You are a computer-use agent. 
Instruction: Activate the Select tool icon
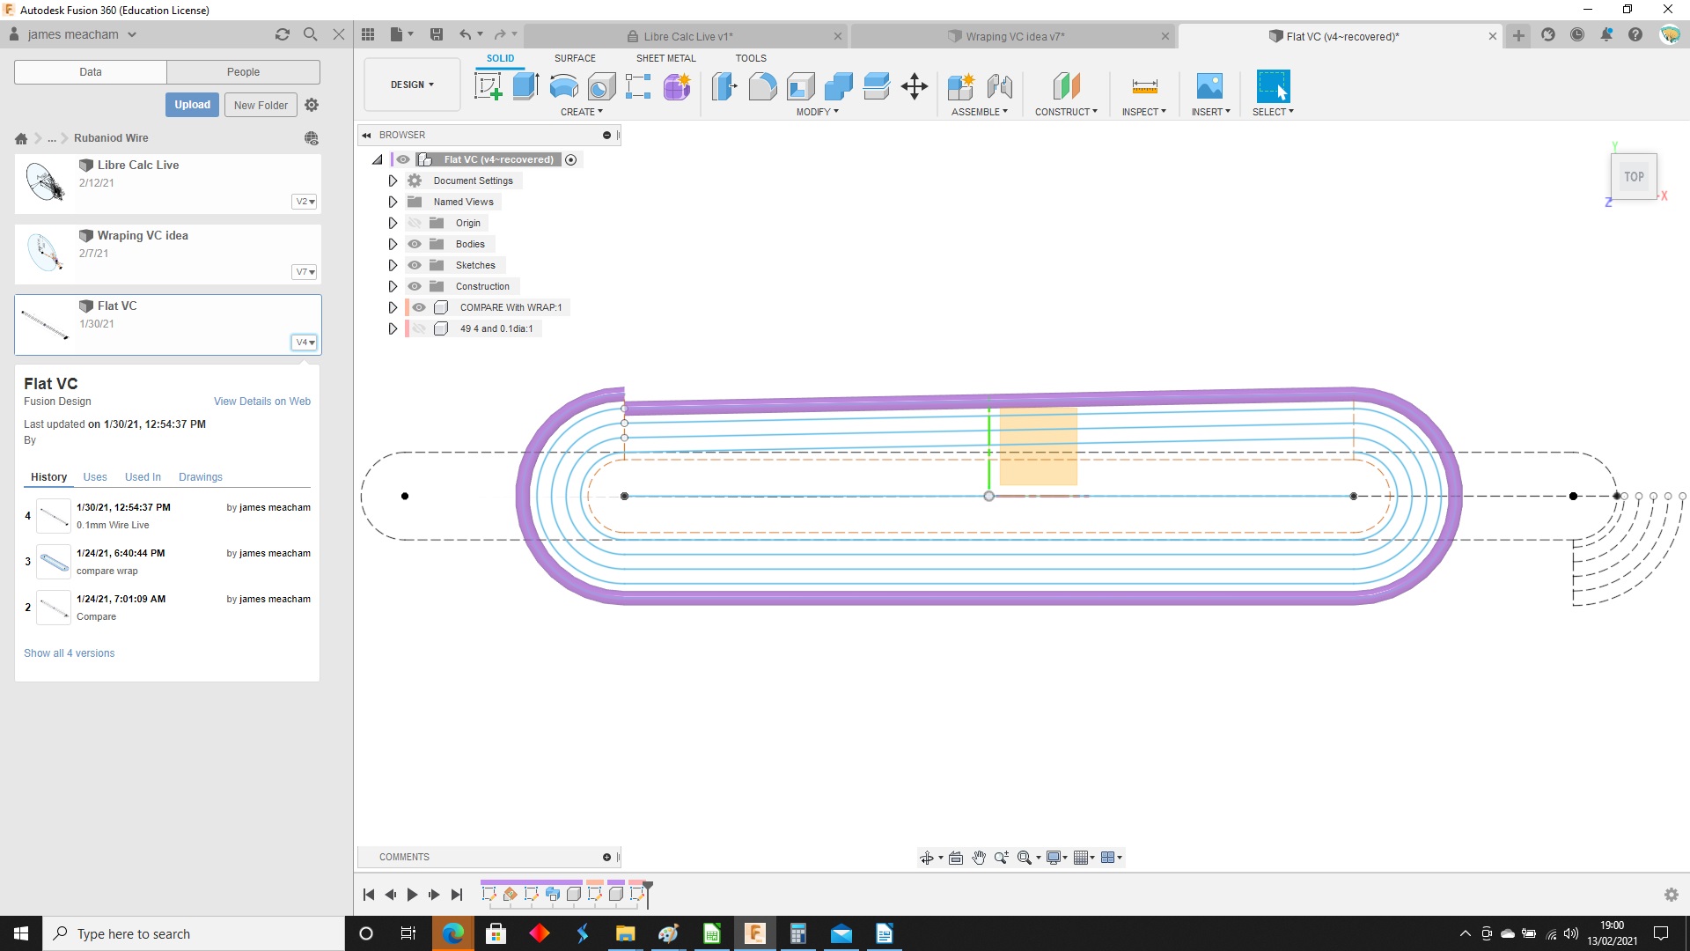1273,86
